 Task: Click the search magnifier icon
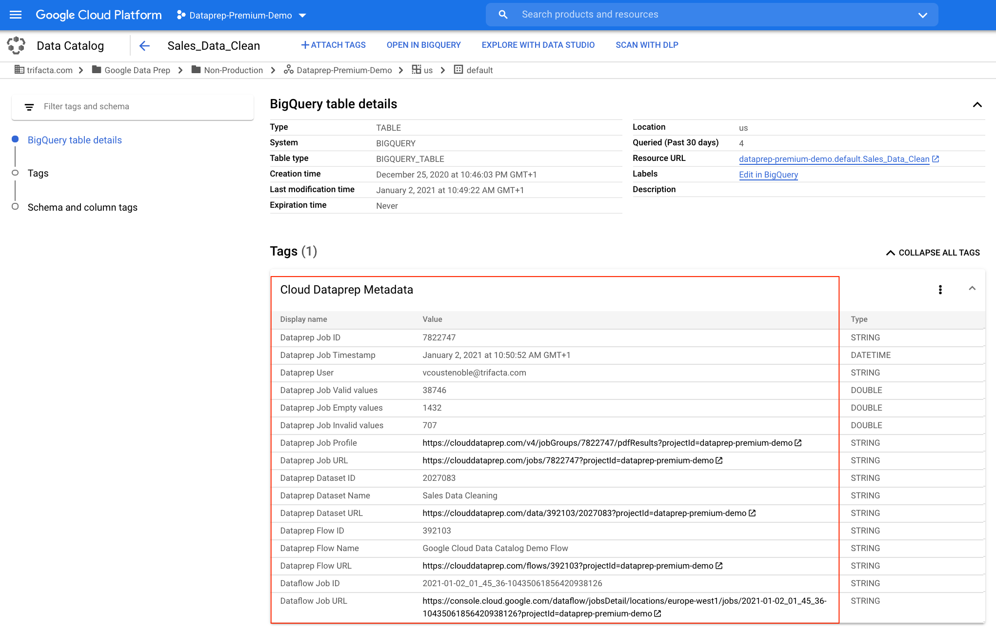tap(503, 15)
